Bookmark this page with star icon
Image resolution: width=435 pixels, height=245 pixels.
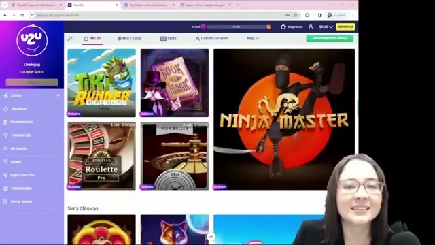coord(295,15)
